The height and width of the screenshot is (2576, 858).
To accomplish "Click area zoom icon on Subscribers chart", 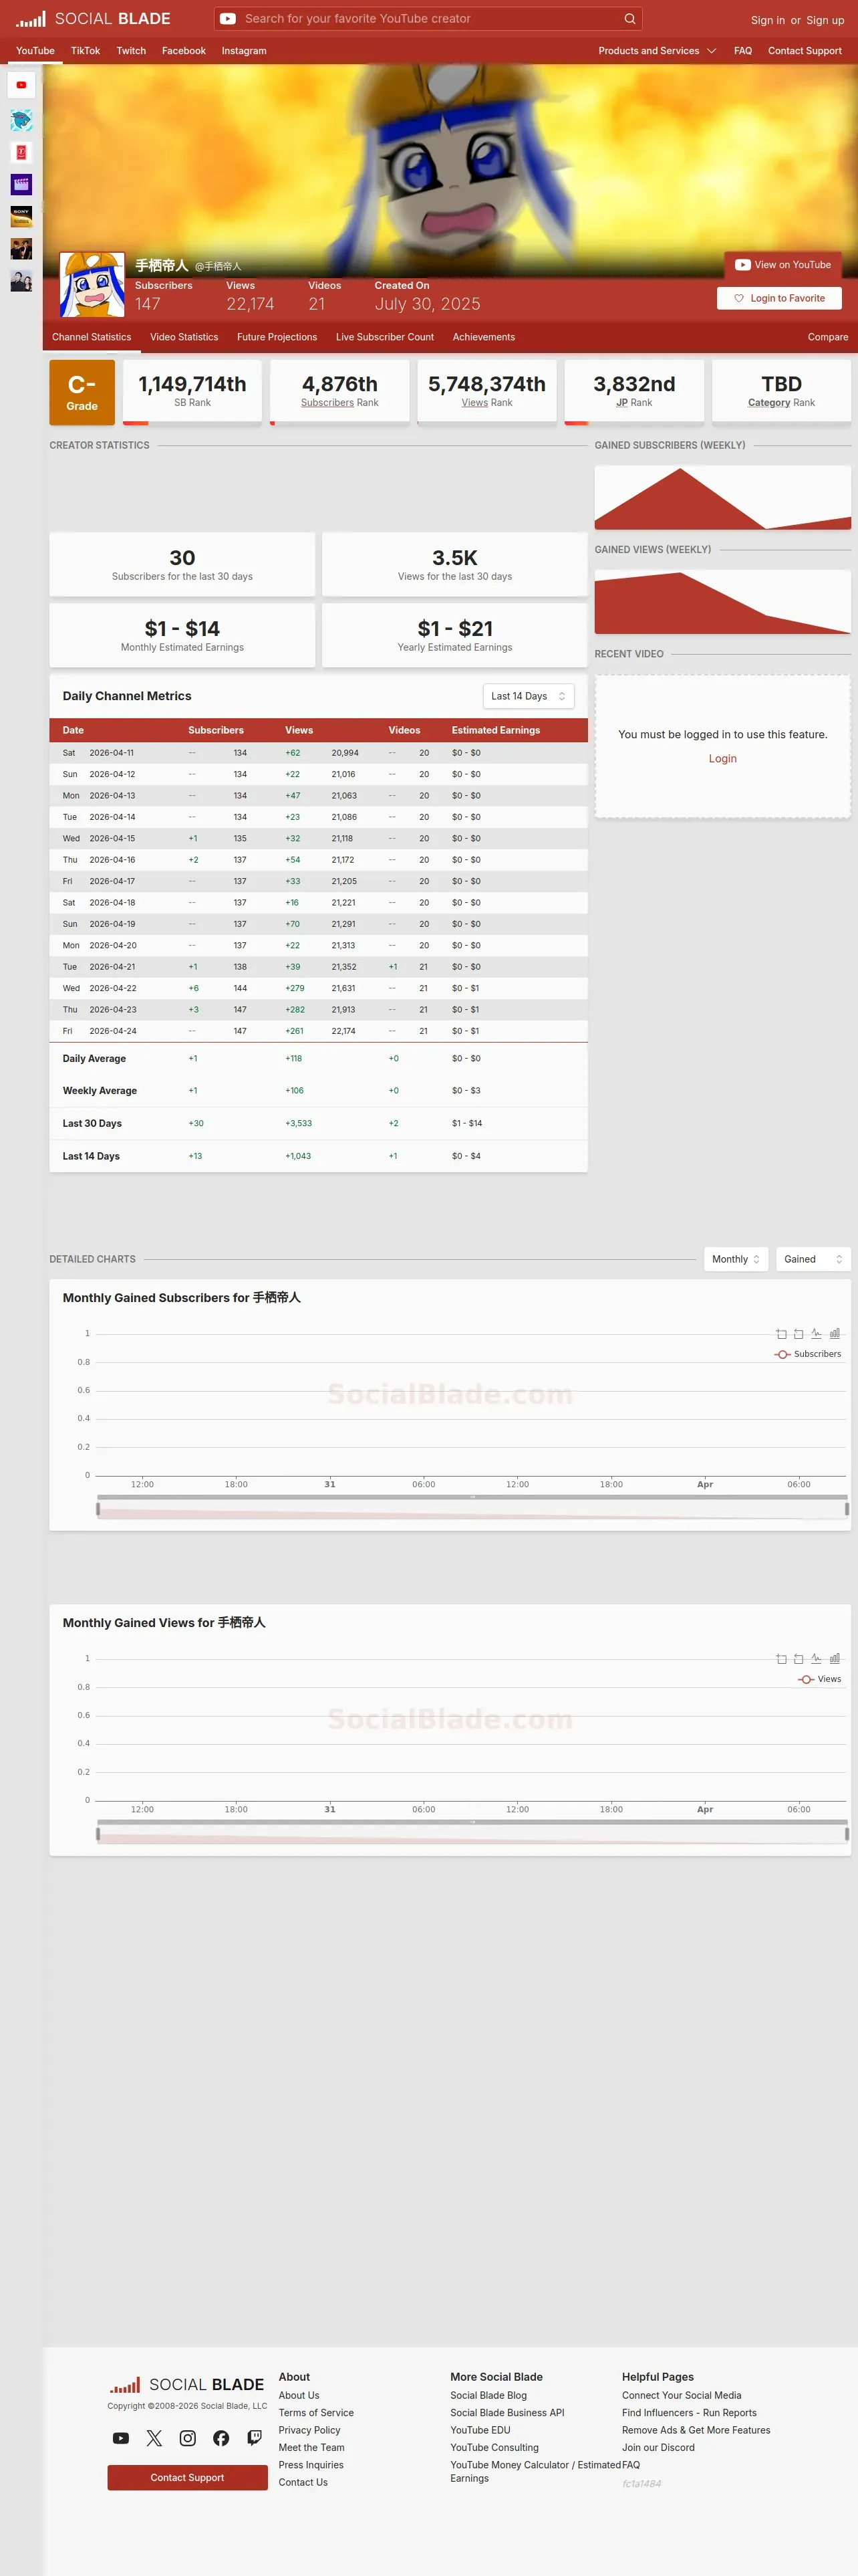I will tap(781, 1334).
